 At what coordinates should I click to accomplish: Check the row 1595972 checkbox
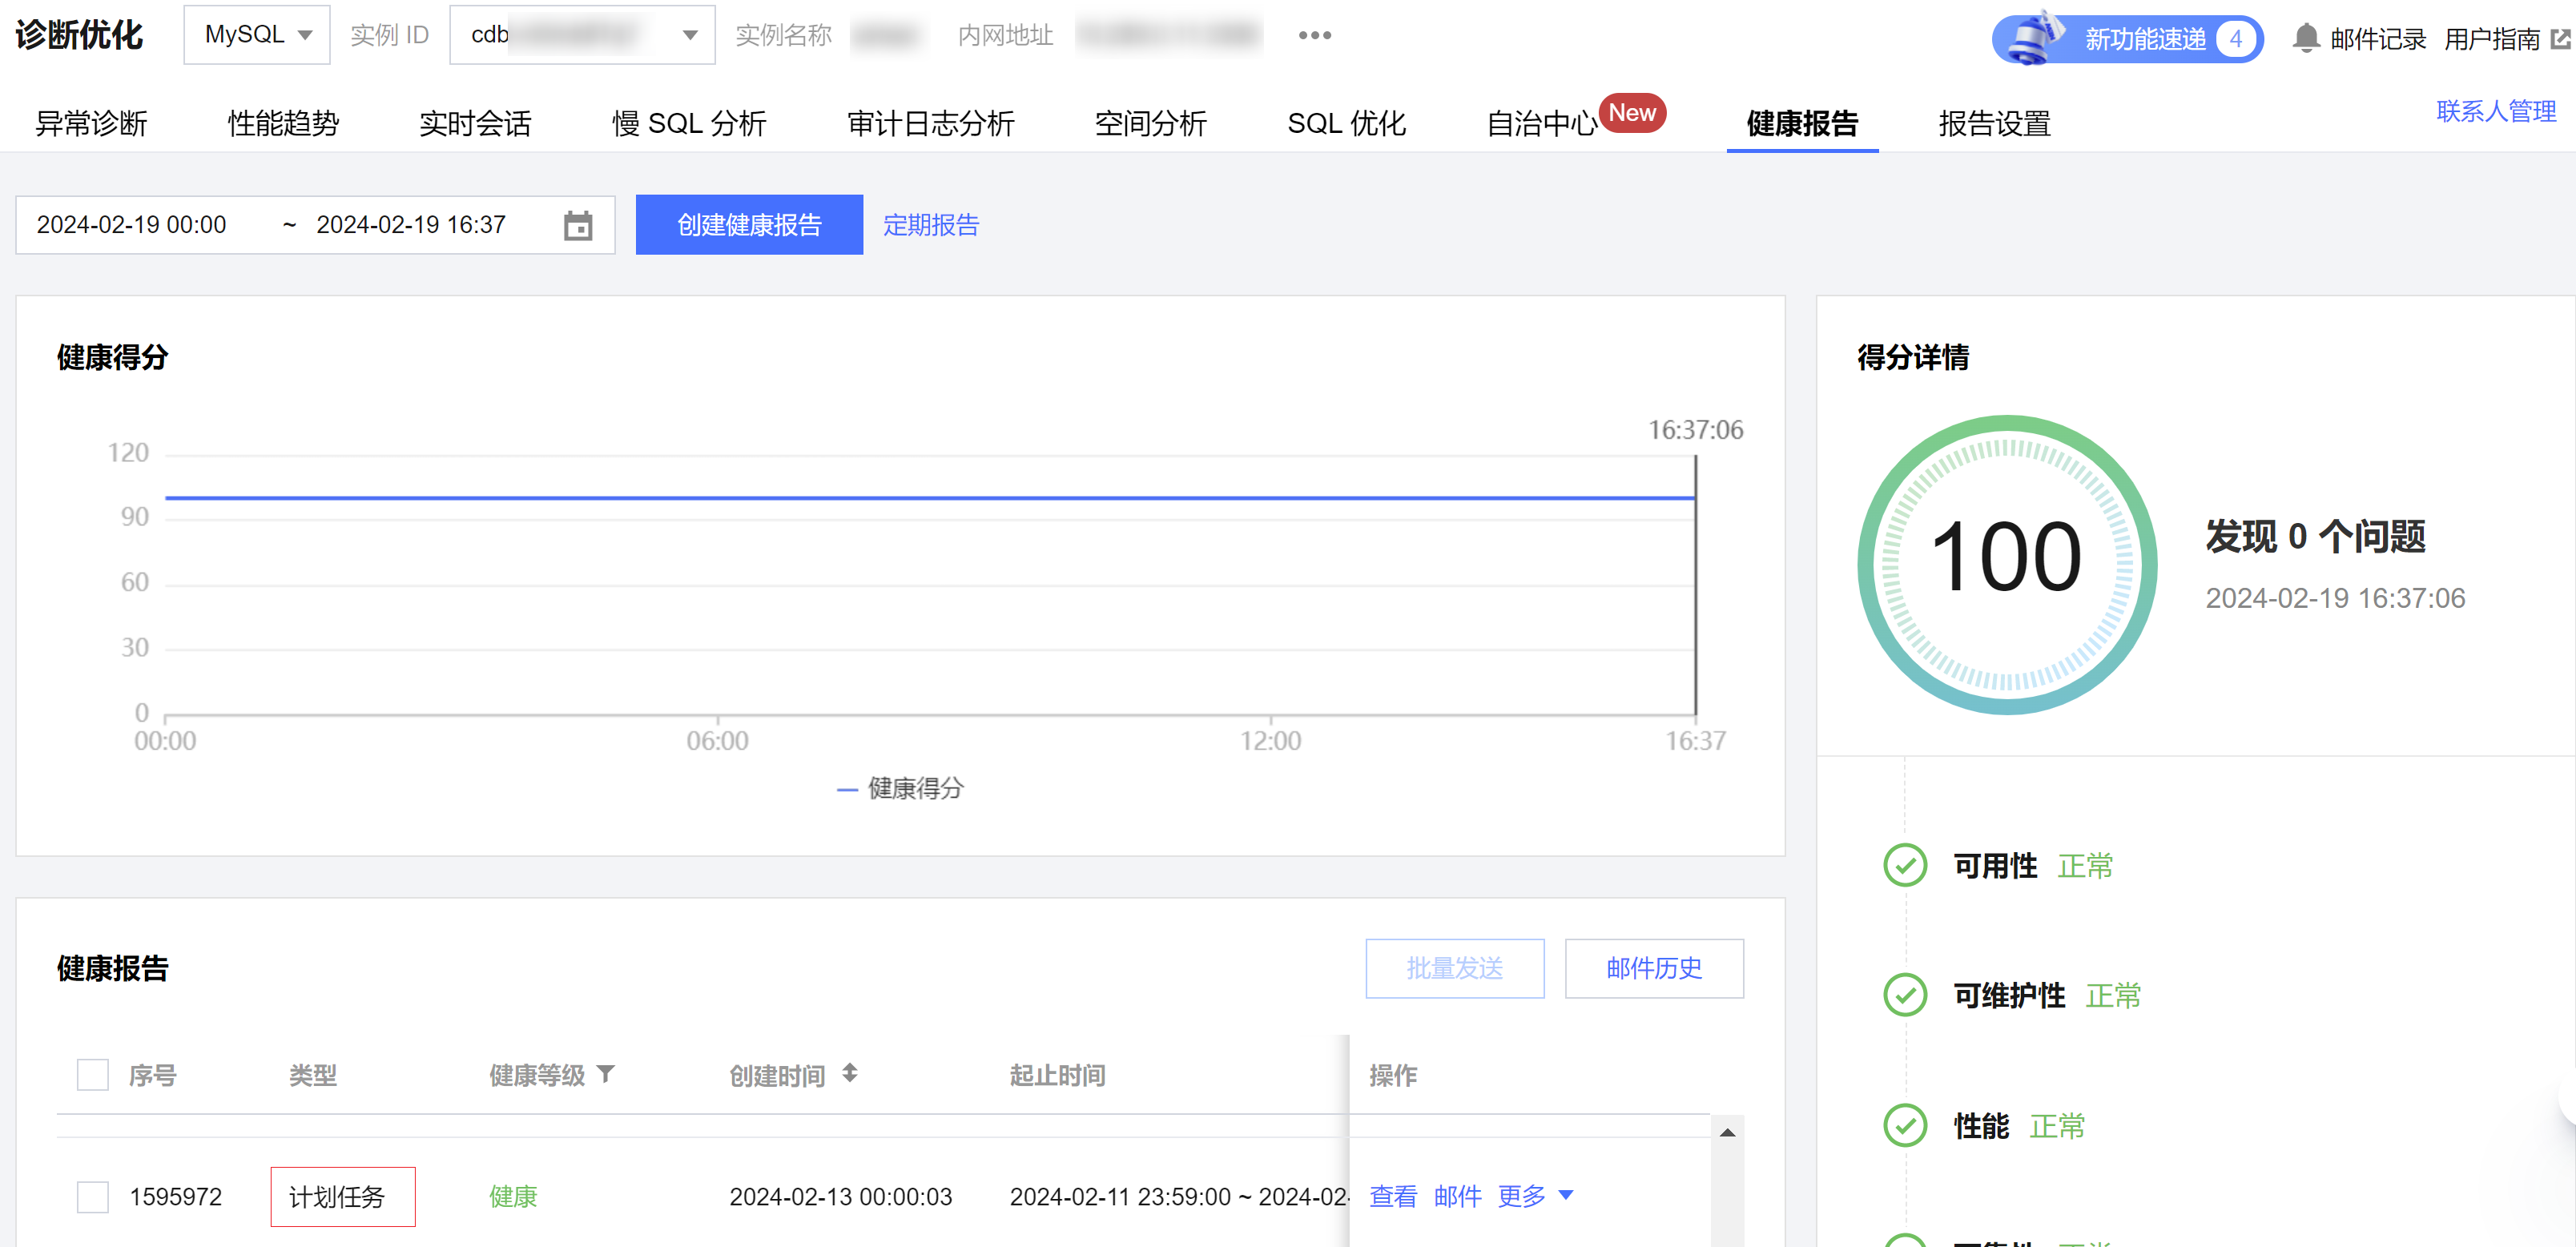[x=93, y=1196]
